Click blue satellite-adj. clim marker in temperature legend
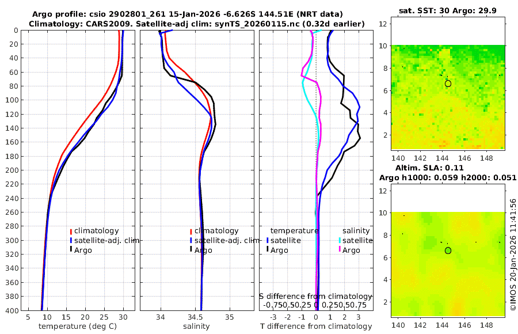Viewport: 518px width, 334px height. tap(71, 240)
